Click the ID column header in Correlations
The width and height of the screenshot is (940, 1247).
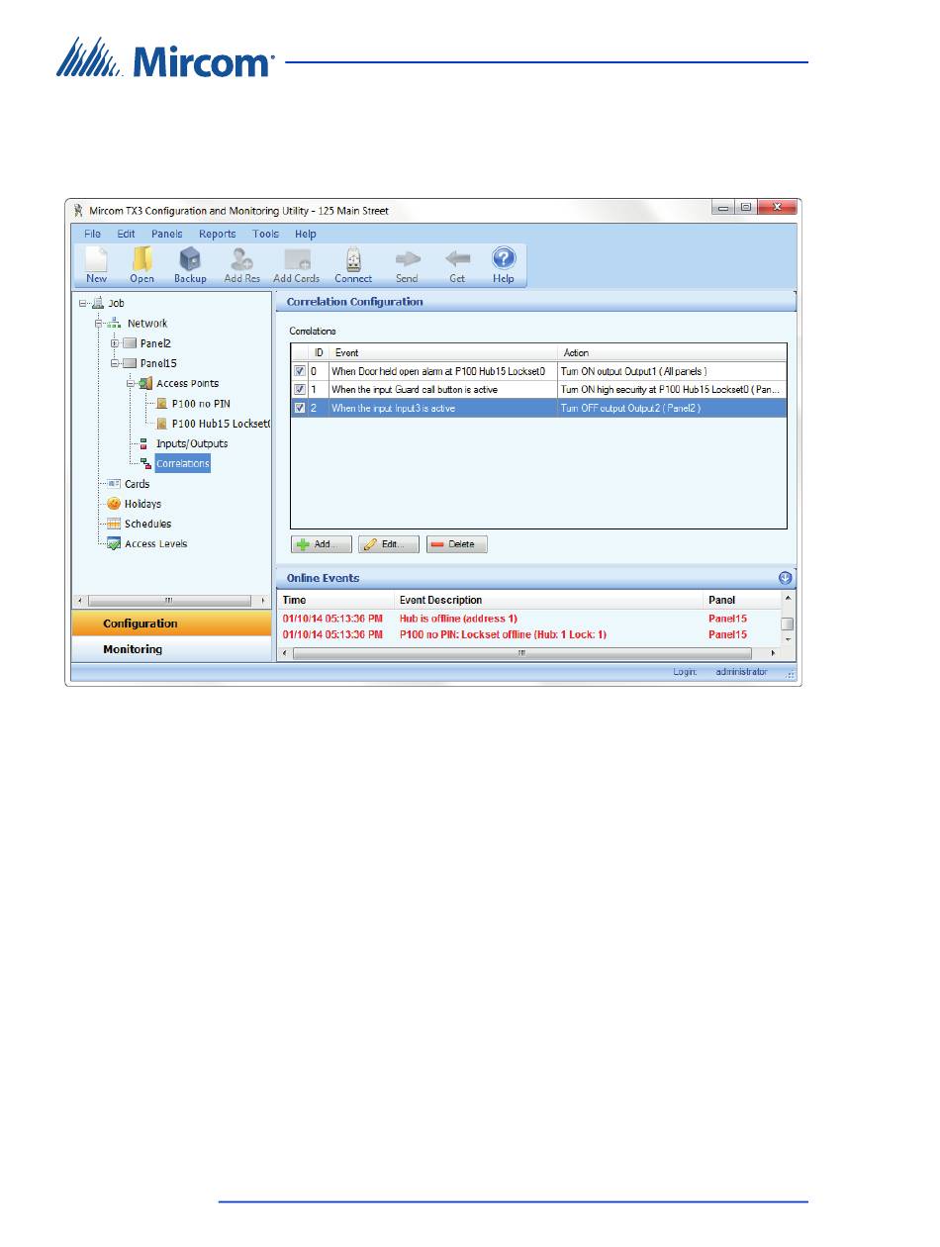319,352
